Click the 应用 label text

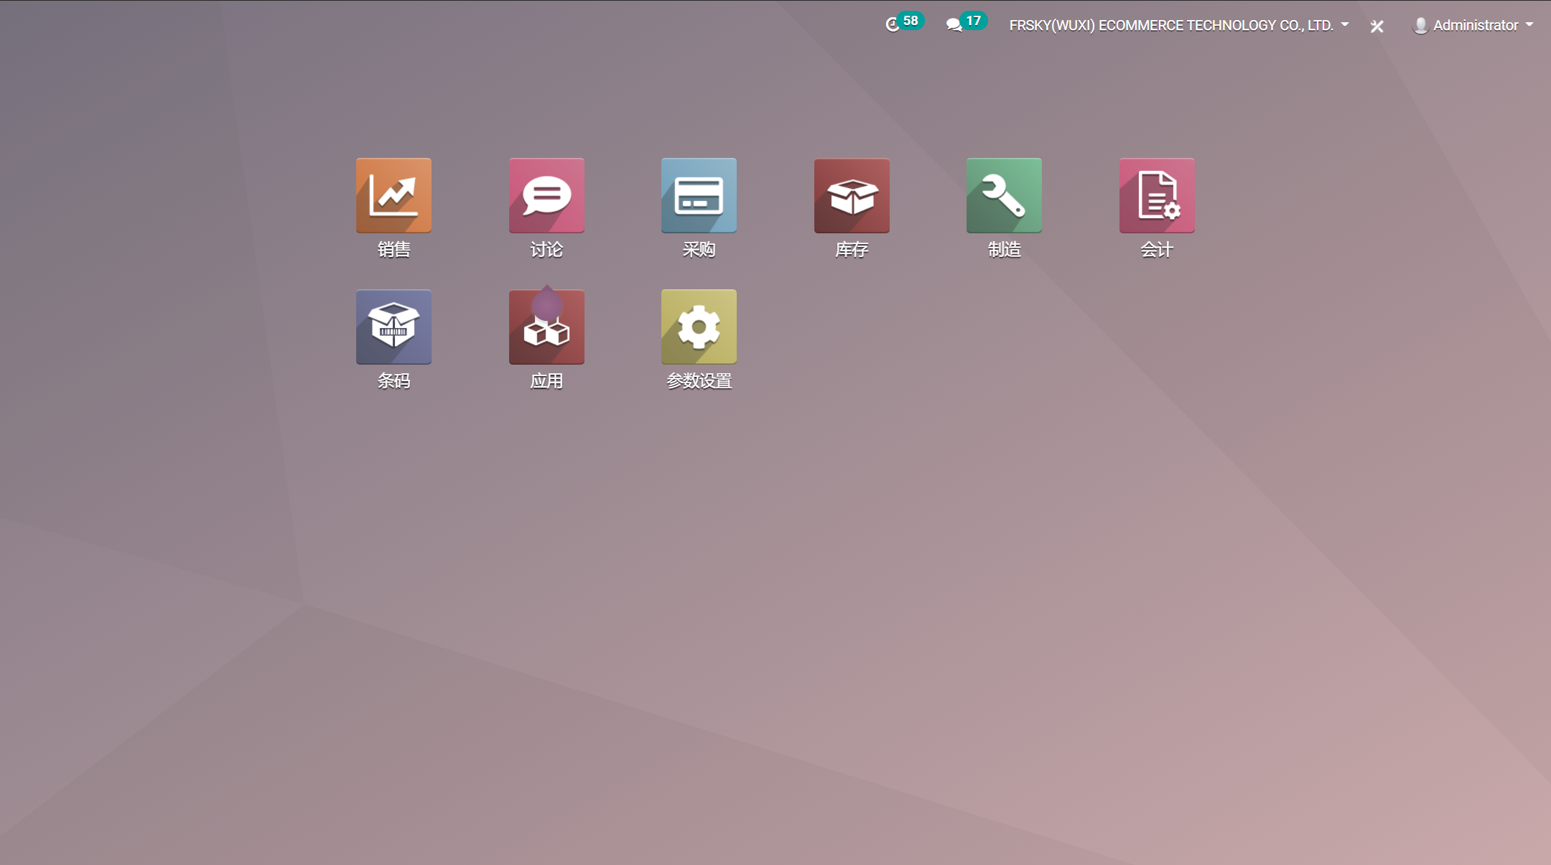point(546,380)
